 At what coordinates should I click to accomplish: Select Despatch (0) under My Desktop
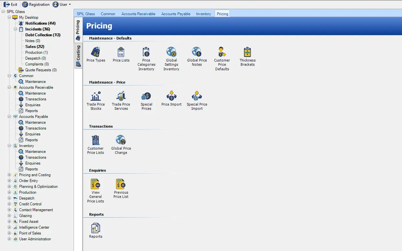coord(36,58)
